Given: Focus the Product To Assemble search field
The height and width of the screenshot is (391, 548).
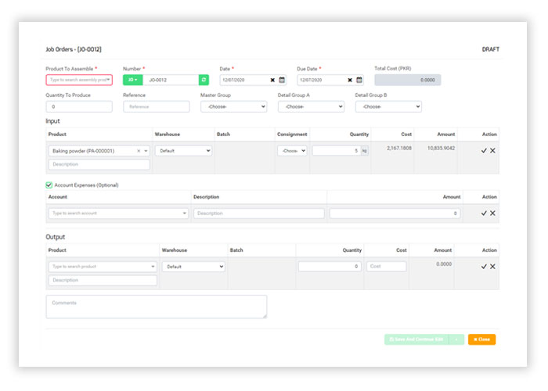Looking at the screenshot, I should point(78,80).
